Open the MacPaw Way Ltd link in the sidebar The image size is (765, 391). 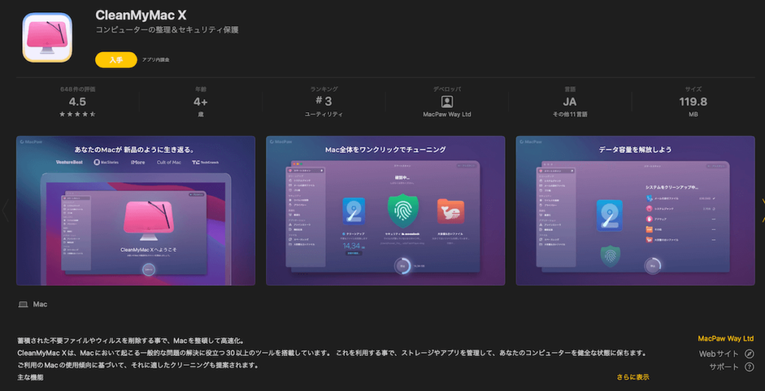pos(725,339)
